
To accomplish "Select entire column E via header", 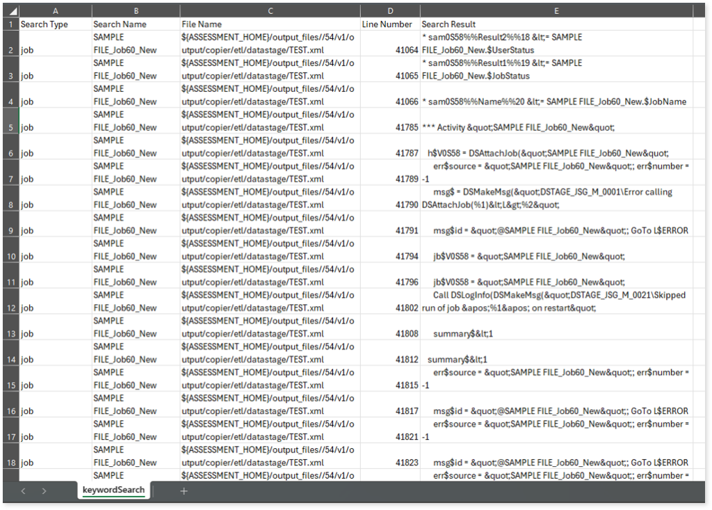I will (x=556, y=11).
